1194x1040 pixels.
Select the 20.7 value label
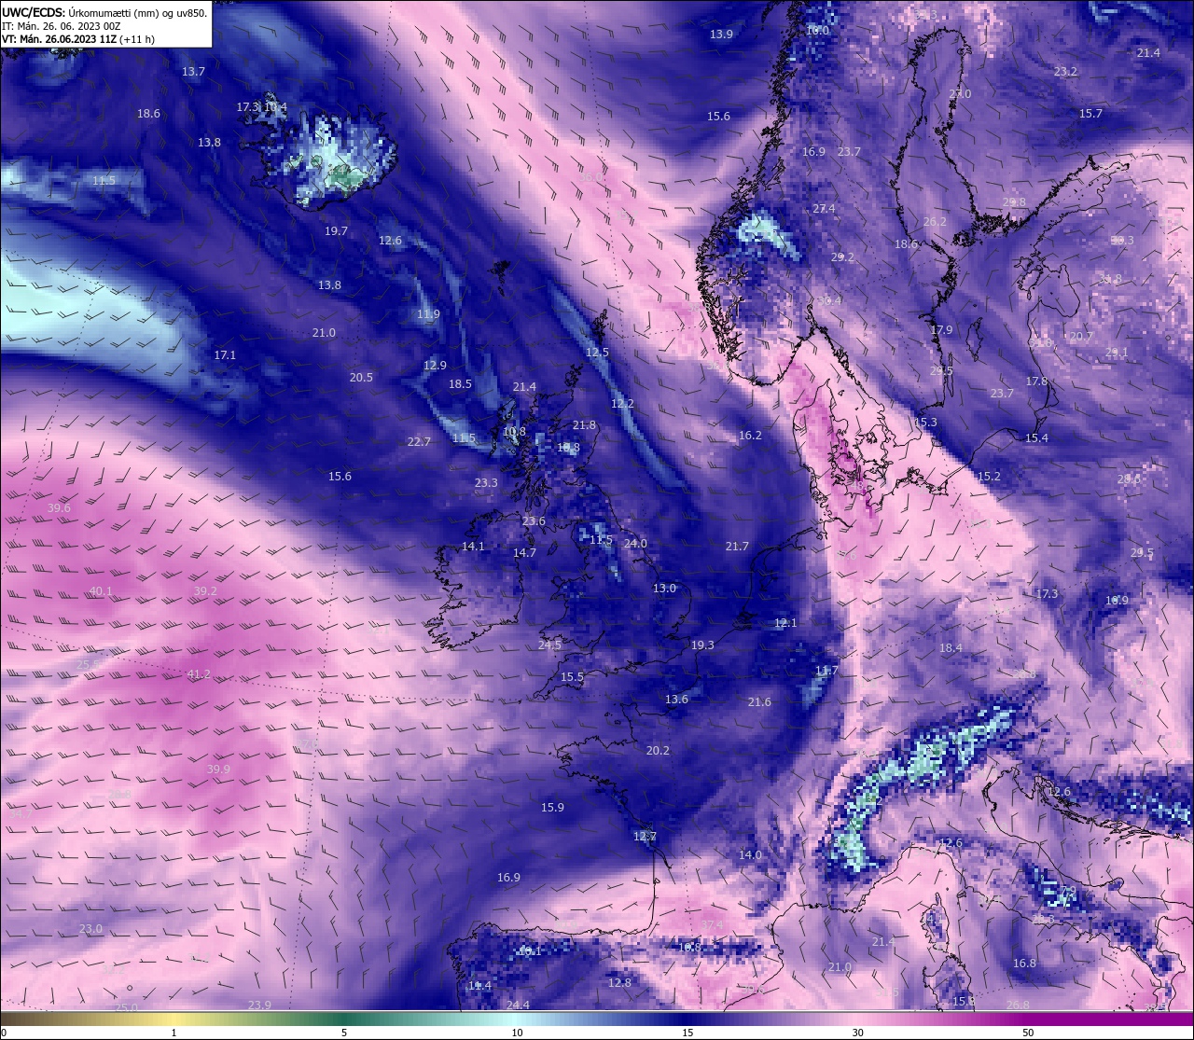pyautogui.click(x=1081, y=337)
